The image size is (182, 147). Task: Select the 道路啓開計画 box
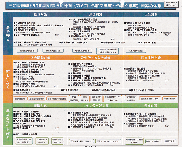click(20, 99)
